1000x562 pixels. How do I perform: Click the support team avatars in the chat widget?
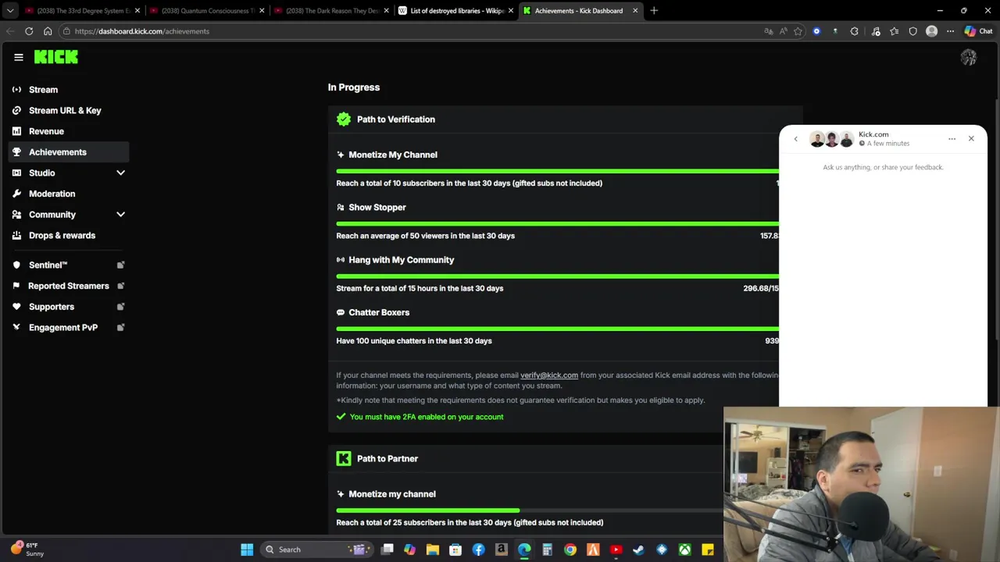coord(832,140)
